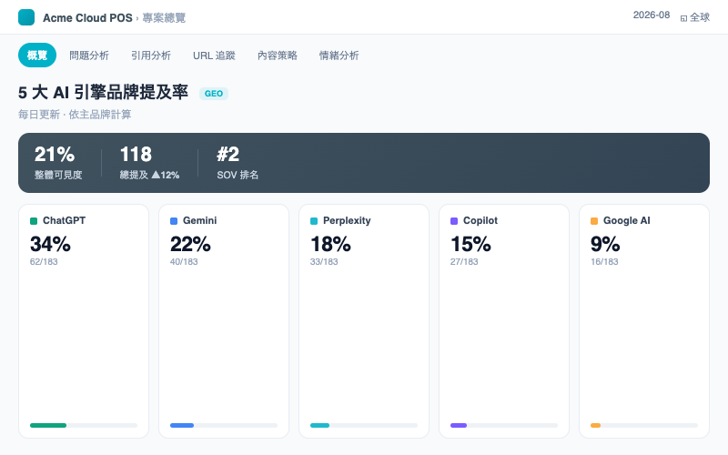Switch to 引用分析 tab
The image size is (728, 455).
point(151,56)
